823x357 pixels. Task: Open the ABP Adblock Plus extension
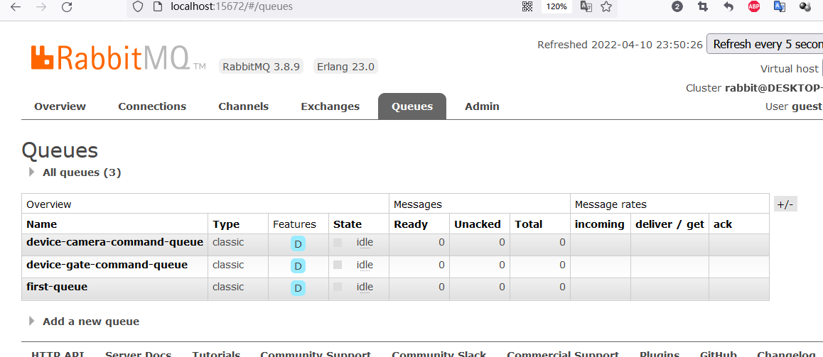[754, 7]
